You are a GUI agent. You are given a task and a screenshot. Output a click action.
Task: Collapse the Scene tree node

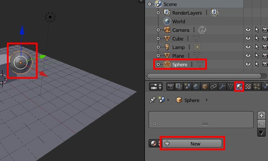click(x=149, y=4)
